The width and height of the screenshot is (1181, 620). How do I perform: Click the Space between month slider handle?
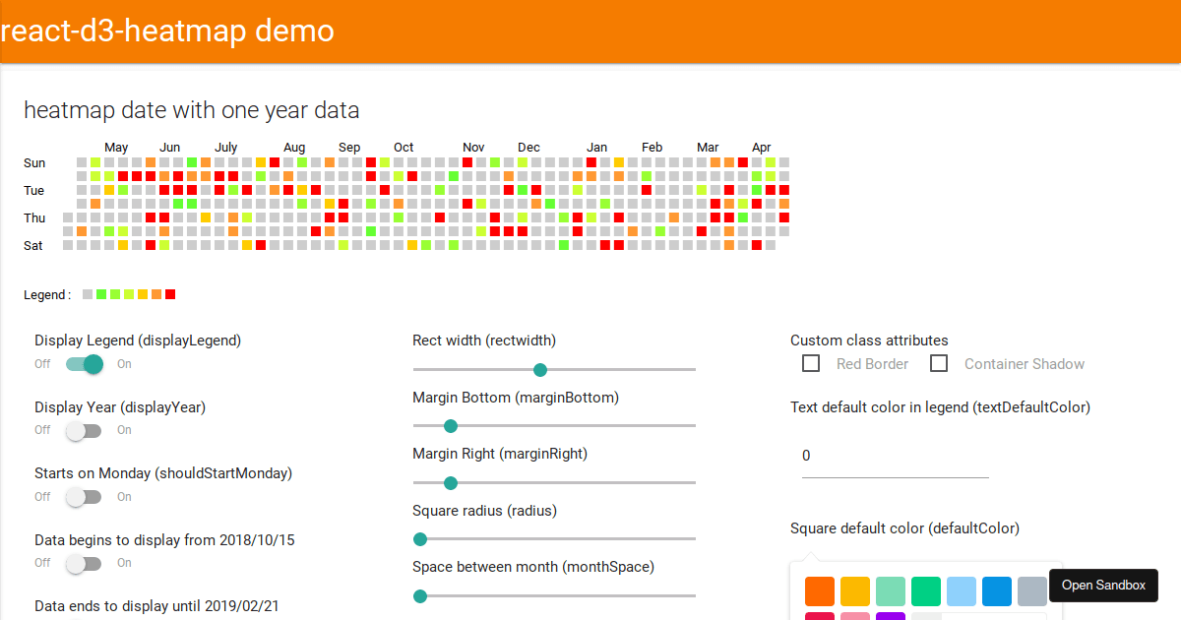tap(420, 595)
